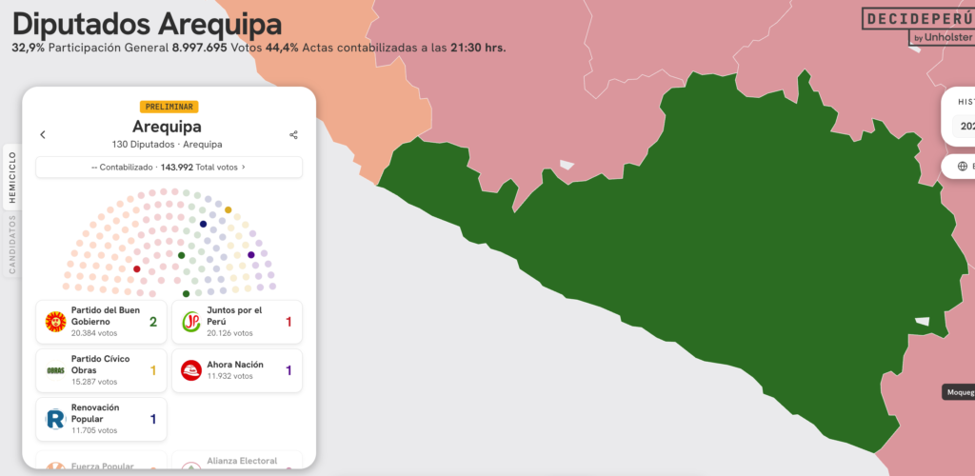Expand the Contabilizado total votos bar
Viewport: 975px width, 476px height.
coord(169,167)
